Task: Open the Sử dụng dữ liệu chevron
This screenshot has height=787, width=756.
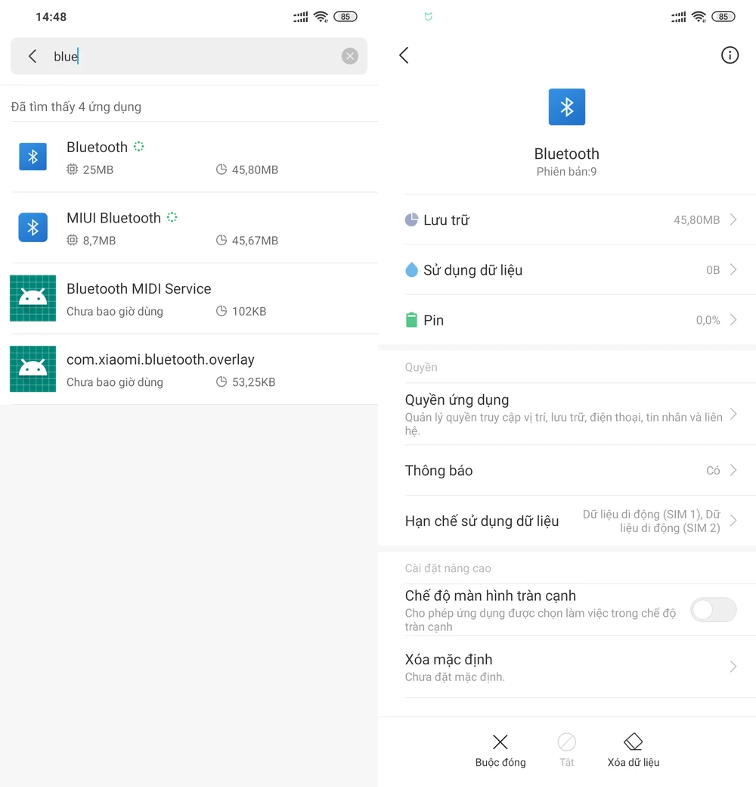Action: [x=733, y=269]
